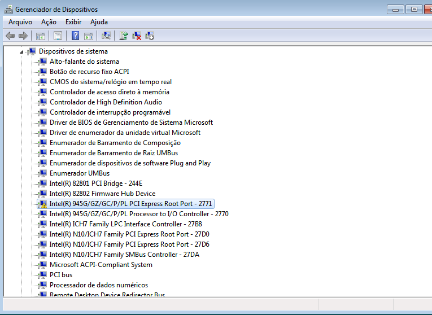
Task: Click the icon beside LPC Interface Controller - 27B8
Action: click(42, 224)
